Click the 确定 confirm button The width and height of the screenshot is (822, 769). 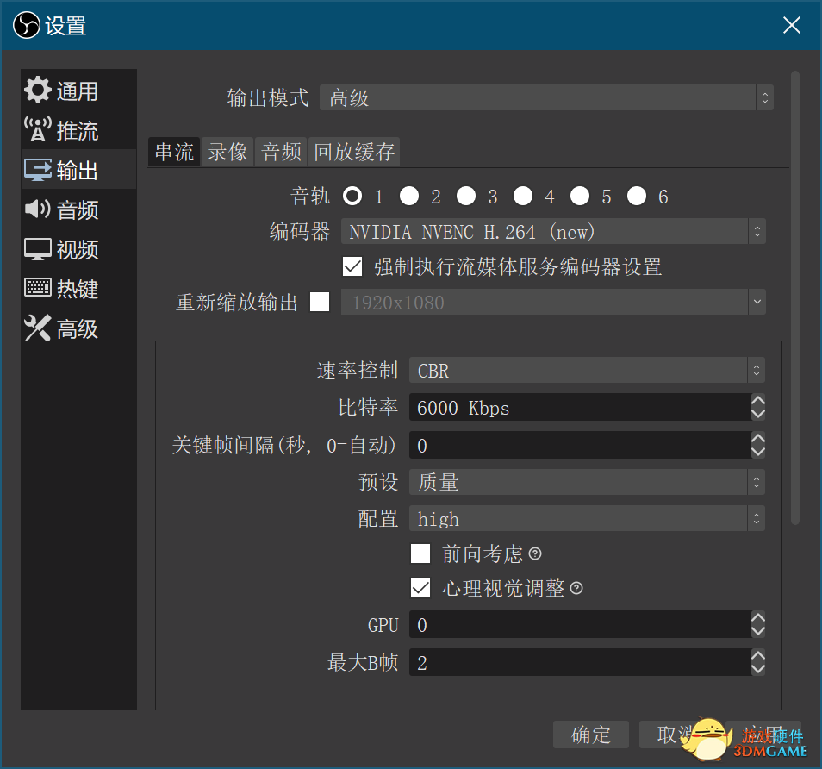591,735
